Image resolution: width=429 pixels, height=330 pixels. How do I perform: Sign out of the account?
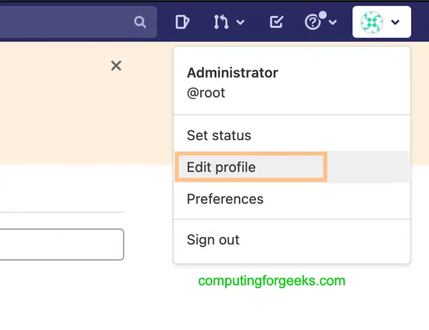click(213, 240)
